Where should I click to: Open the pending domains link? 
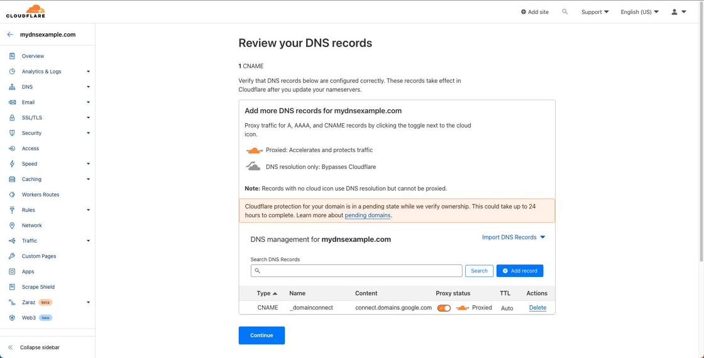(368, 215)
